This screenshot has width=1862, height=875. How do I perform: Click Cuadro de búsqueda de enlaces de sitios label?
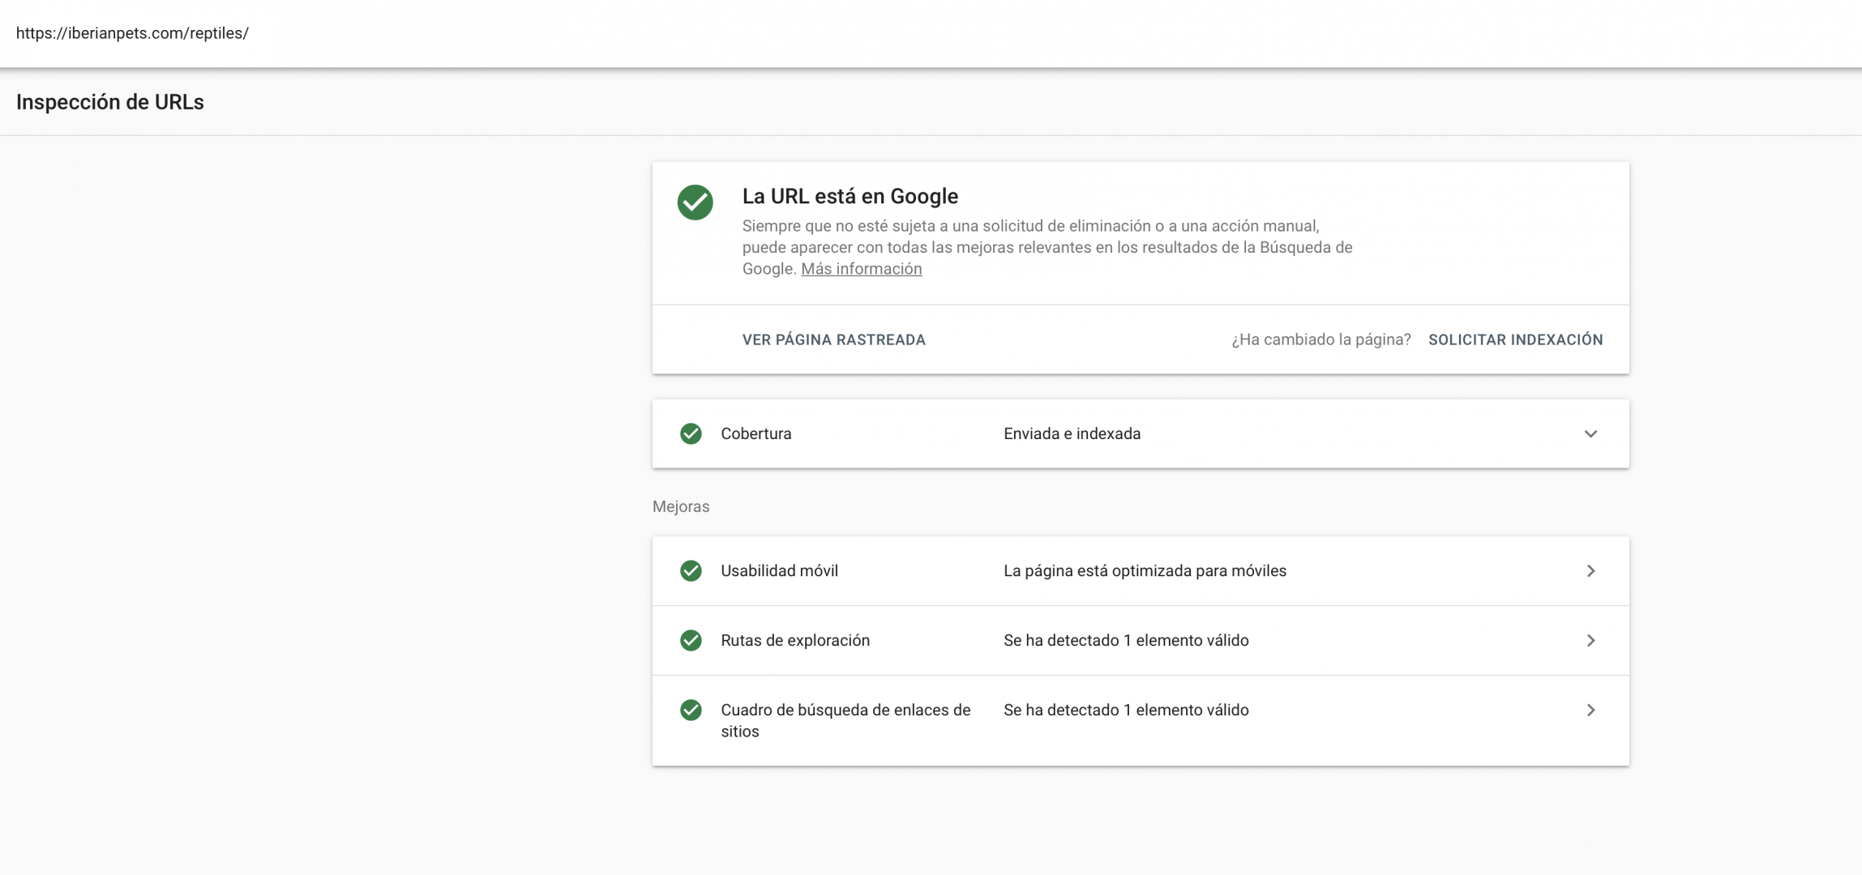(845, 720)
